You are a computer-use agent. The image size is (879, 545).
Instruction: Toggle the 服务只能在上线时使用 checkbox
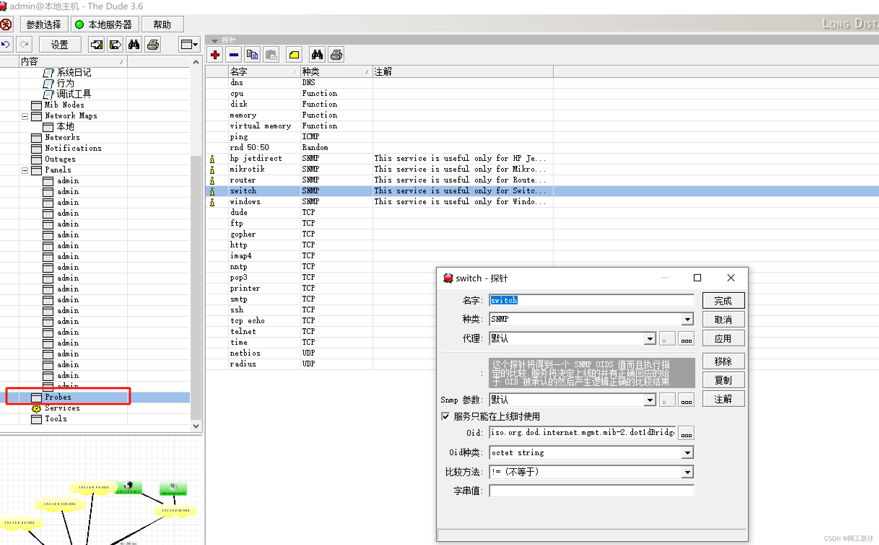pos(446,416)
